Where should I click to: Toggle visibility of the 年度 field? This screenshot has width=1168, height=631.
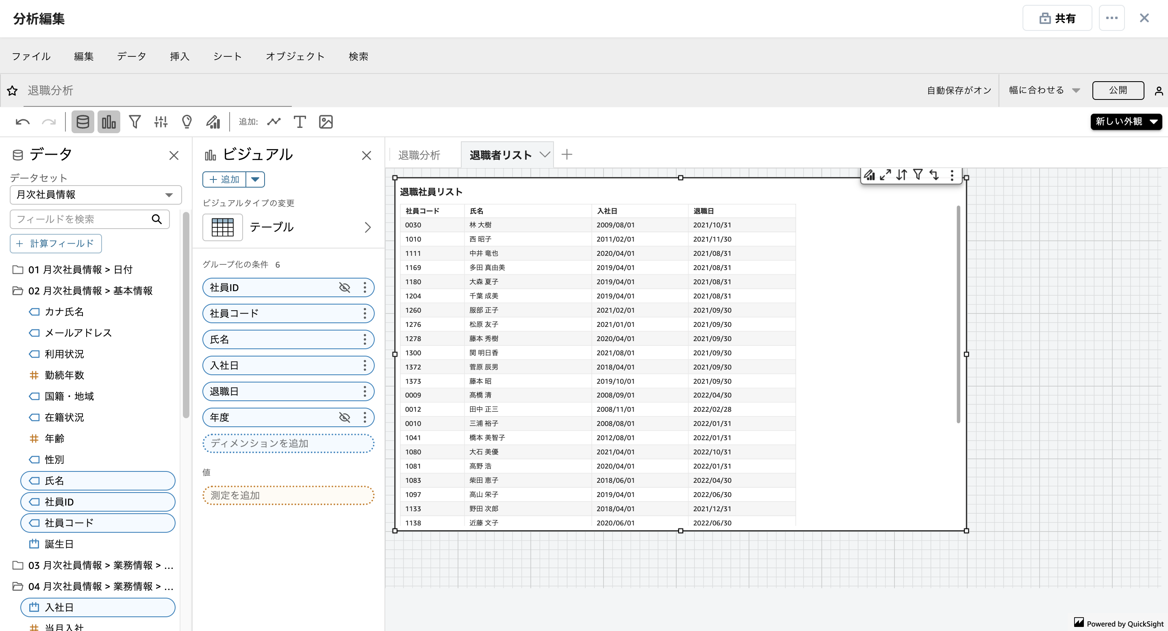(345, 417)
